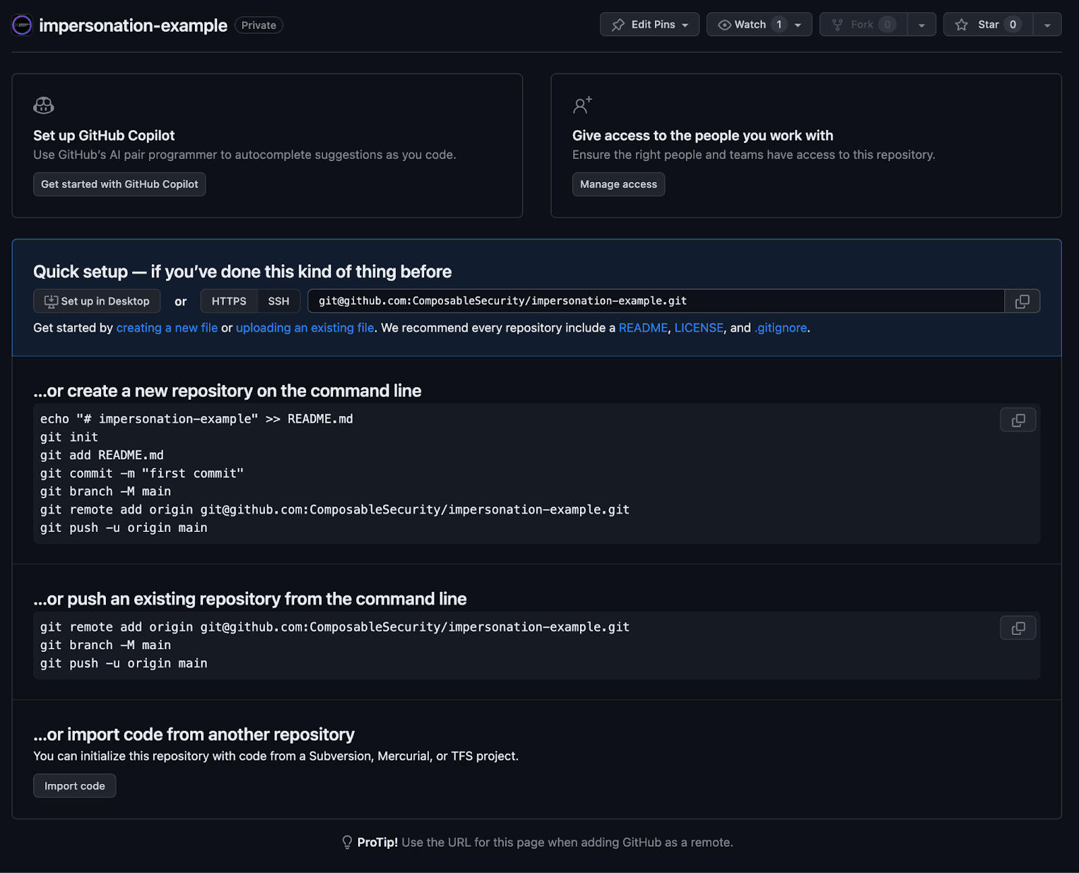Click the Star count badge 0
Screen dimensions: 1079x873
coord(1013,24)
